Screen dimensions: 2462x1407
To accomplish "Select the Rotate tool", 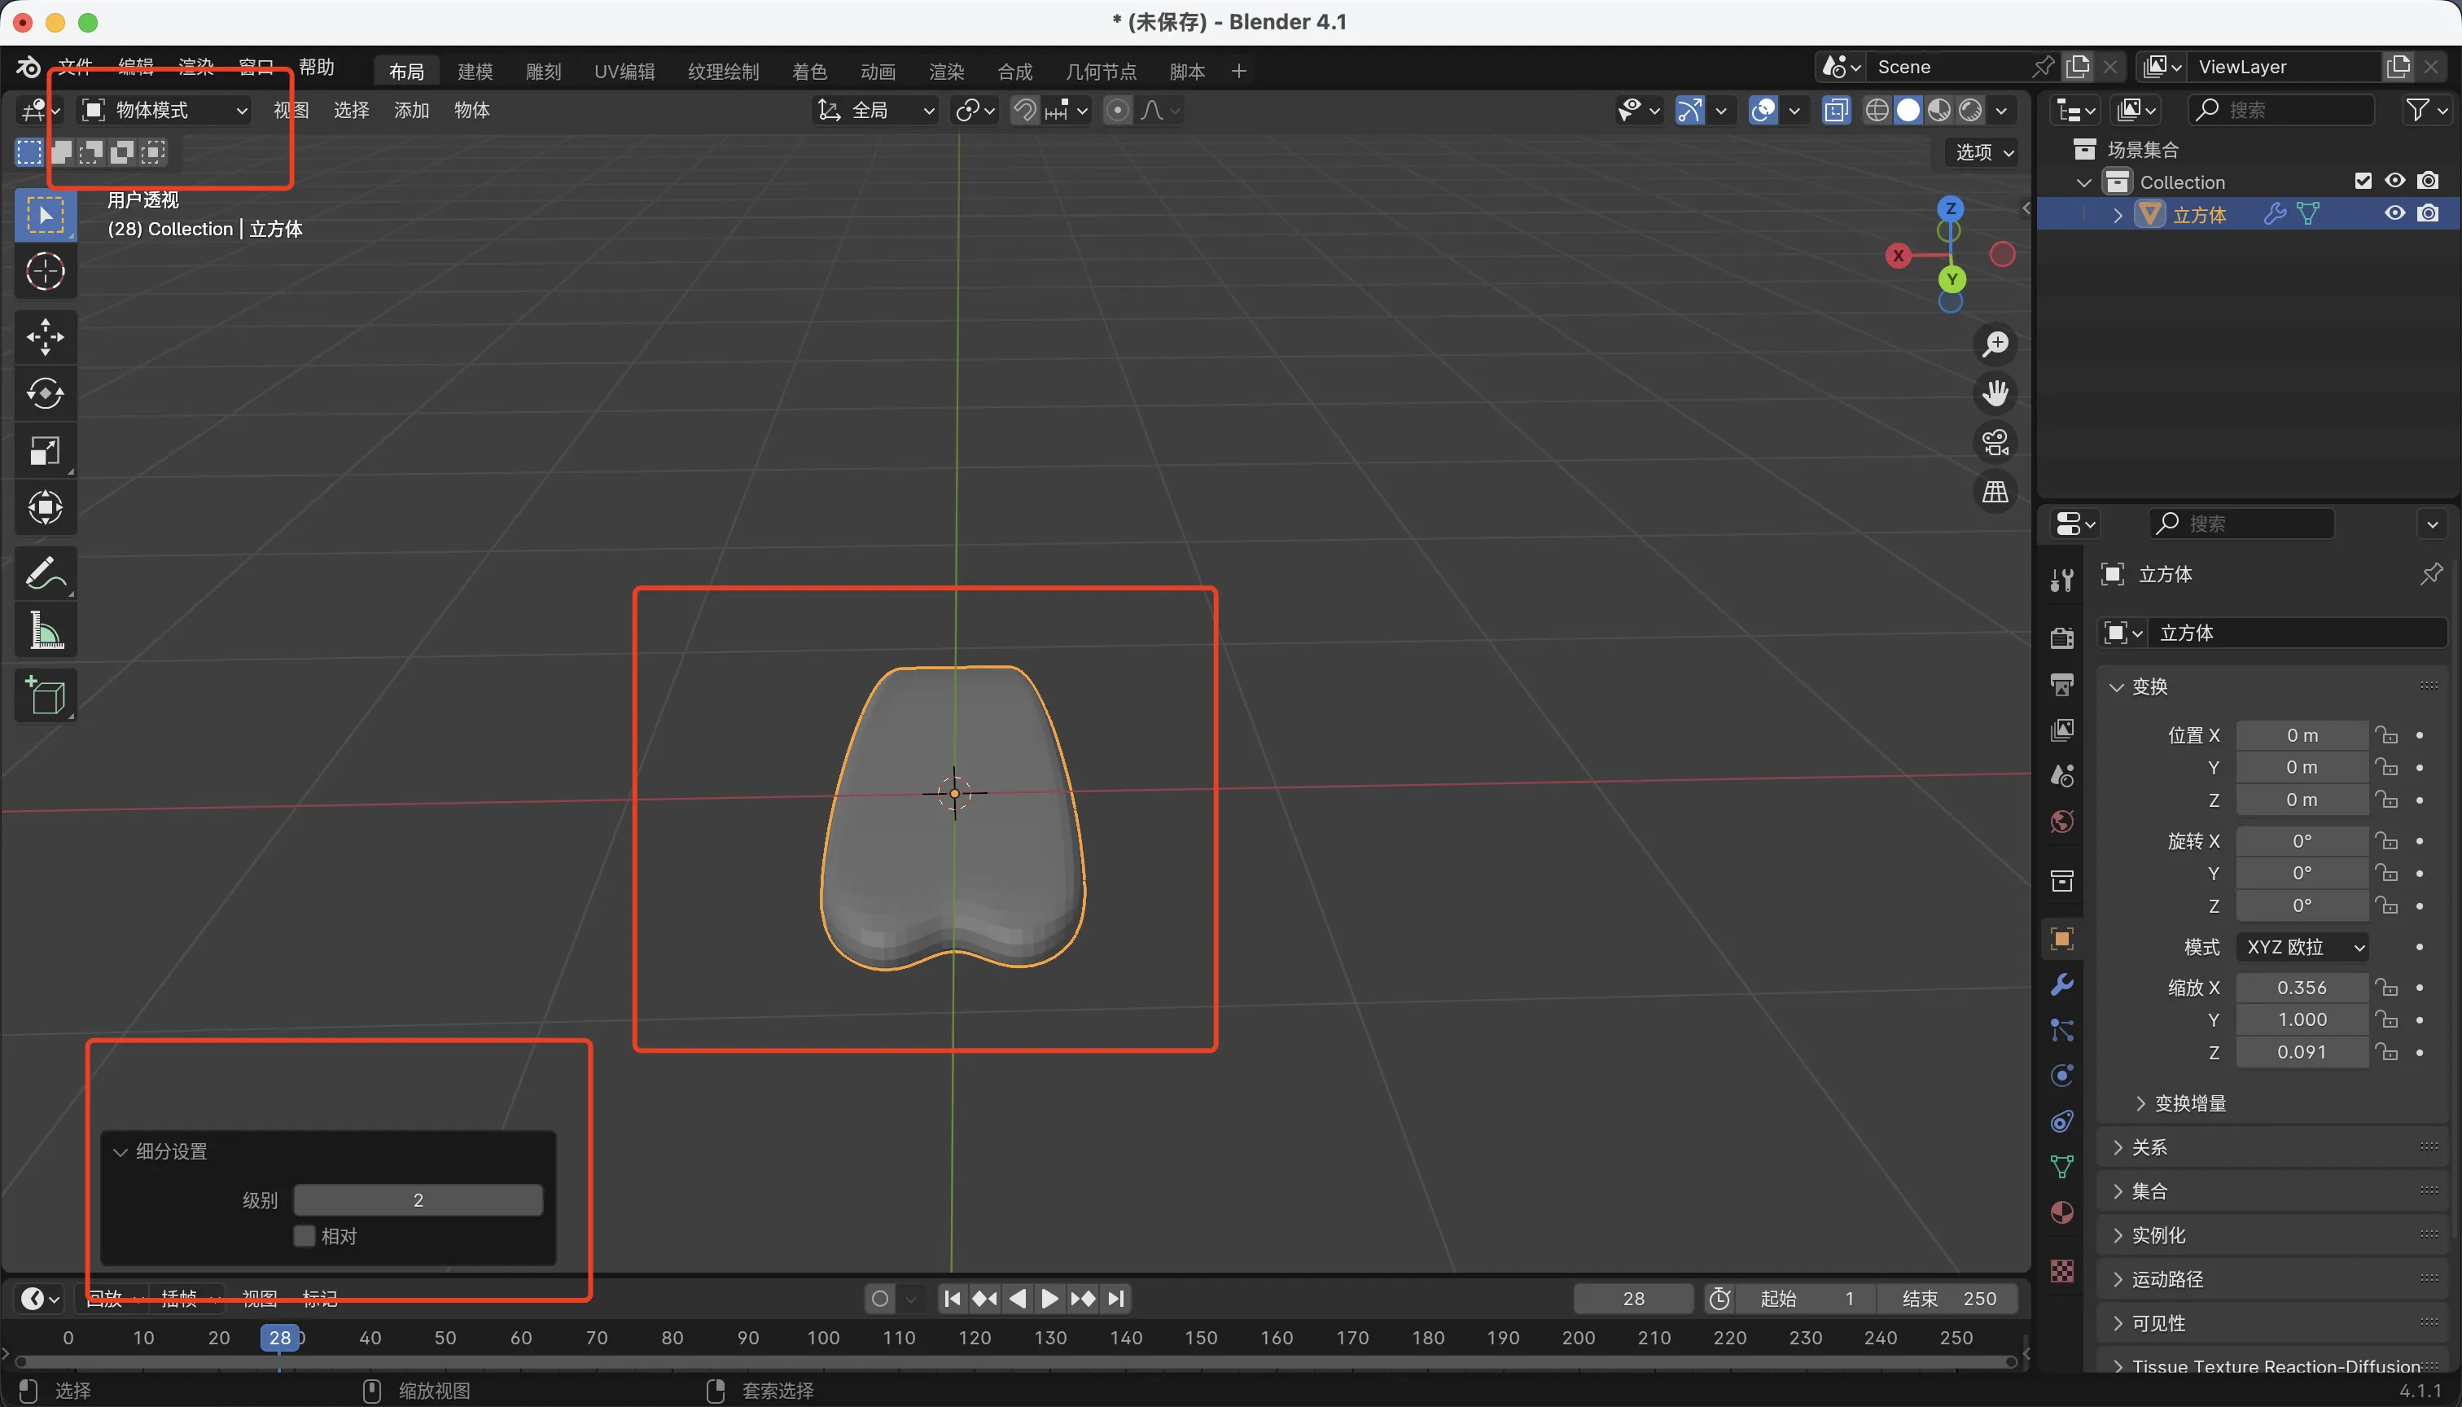I will tap(45, 393).
